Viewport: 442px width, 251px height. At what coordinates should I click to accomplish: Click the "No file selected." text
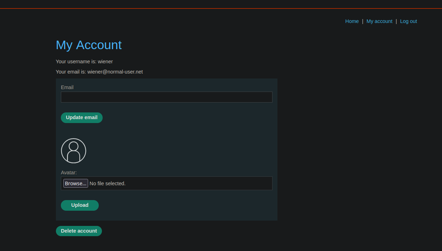click(108, 183)
